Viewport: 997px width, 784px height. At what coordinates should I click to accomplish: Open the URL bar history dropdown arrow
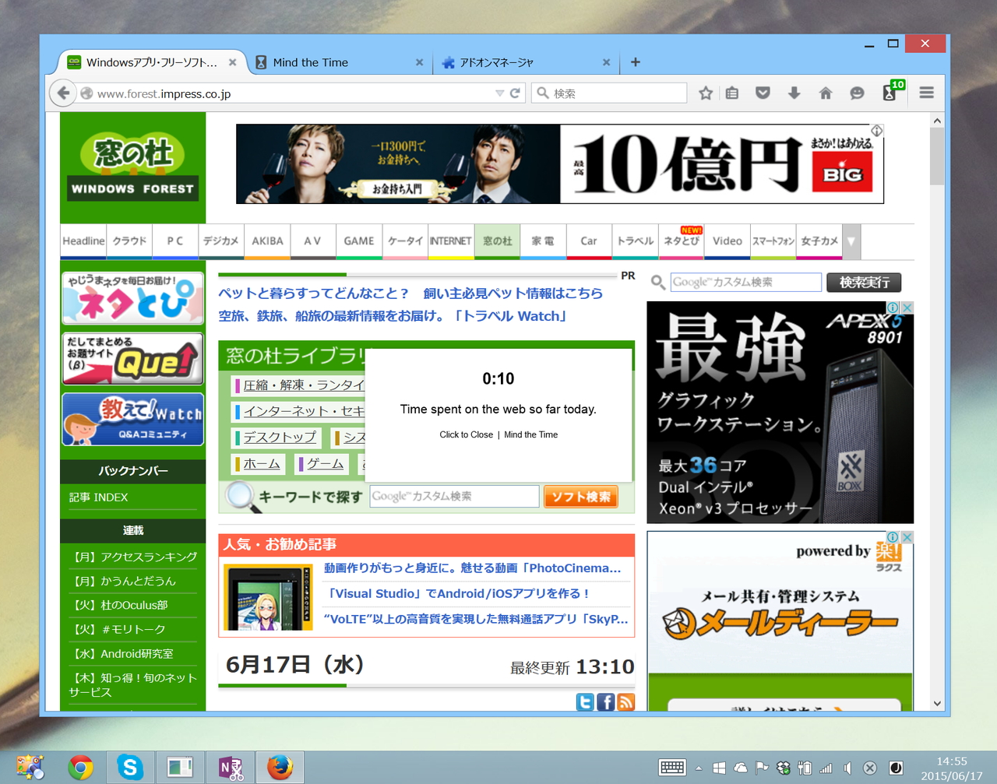pos(499,93)
